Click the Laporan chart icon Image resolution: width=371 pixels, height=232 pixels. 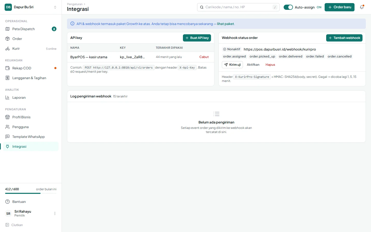click(7, 97)
